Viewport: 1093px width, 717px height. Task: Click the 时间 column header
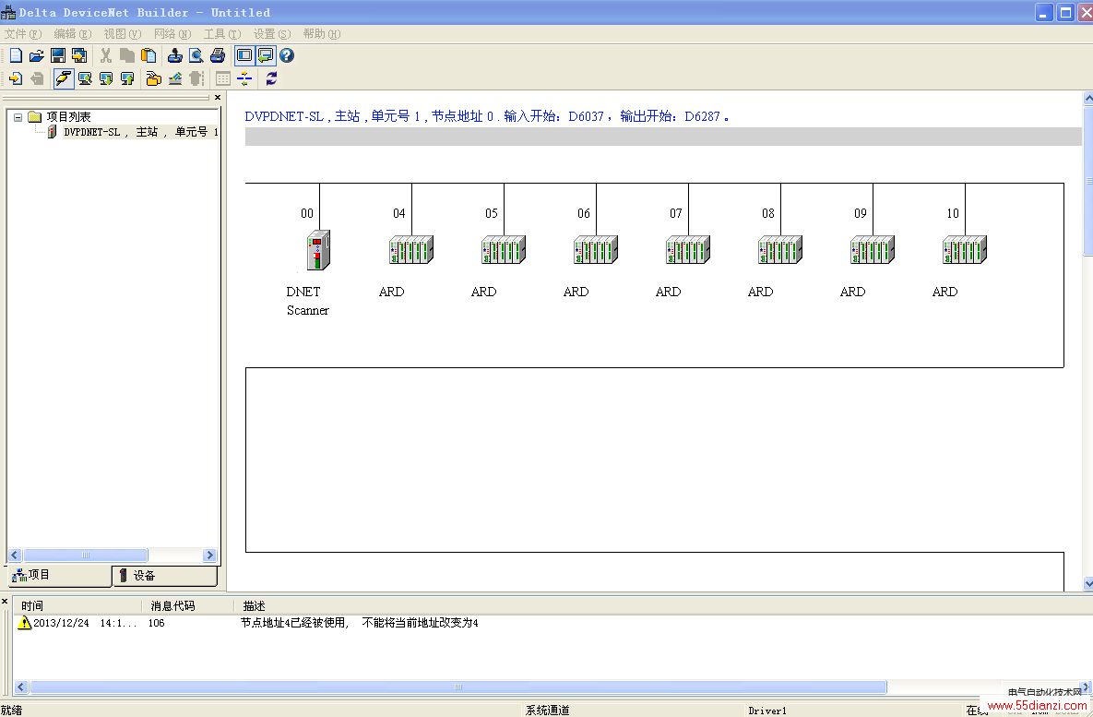click(77, 606)
